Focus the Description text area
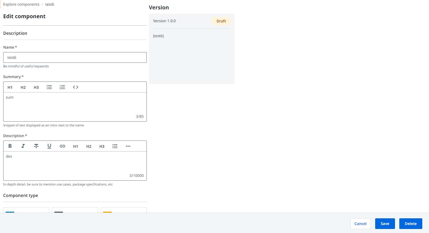The height and width of the screenshot is (233, 429). 75,166
